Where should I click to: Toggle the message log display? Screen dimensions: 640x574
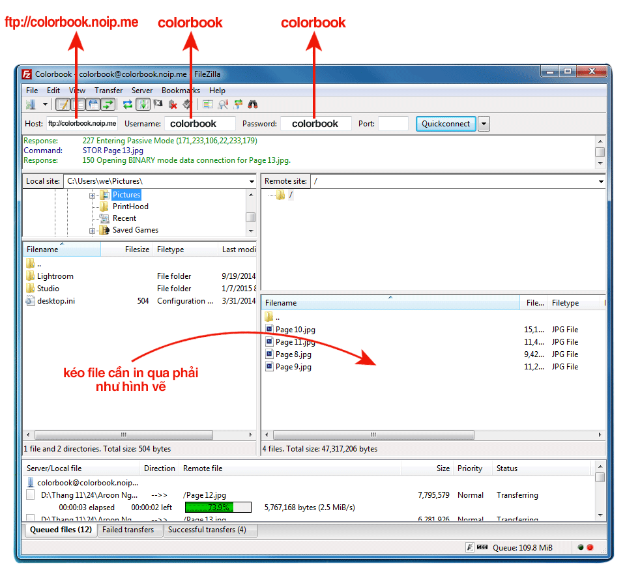click(x=63, y=104)
